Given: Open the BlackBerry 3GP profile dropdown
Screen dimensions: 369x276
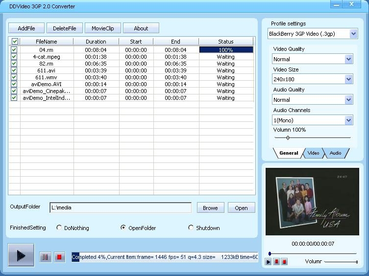Looking at the screenshot, I should tap(353, 34).
